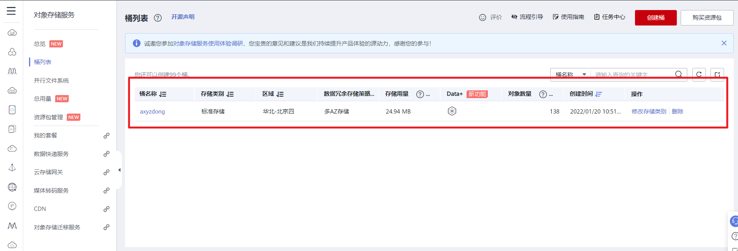This screenshot has height=251, width=738.
Task: Open 流程引导 guide
Action: 527,17
